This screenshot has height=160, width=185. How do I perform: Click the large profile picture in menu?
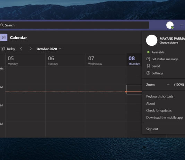pyautogui.click(x=152, y=40)
